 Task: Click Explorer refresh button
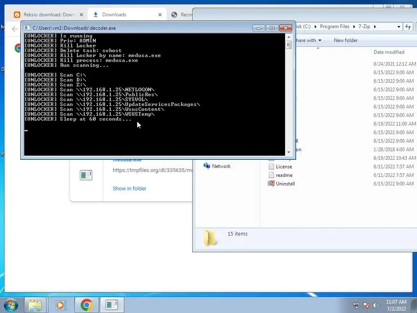click(408, 26)
